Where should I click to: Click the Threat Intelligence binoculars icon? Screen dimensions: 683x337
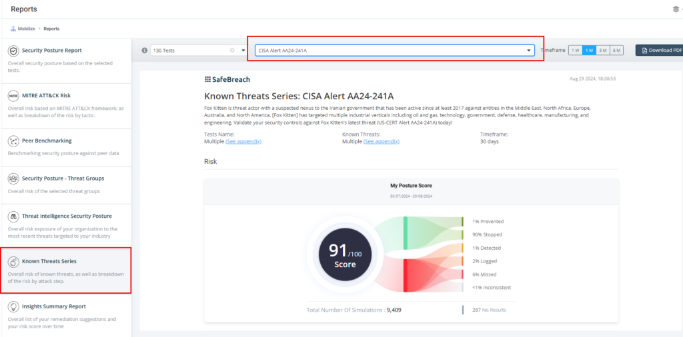pos(13,216)
